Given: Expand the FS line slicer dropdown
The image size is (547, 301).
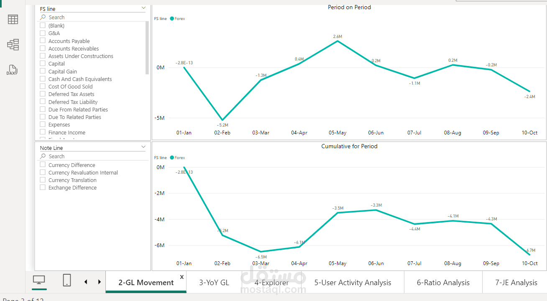Looking at the screenshot, I should (x=143, y=8).
